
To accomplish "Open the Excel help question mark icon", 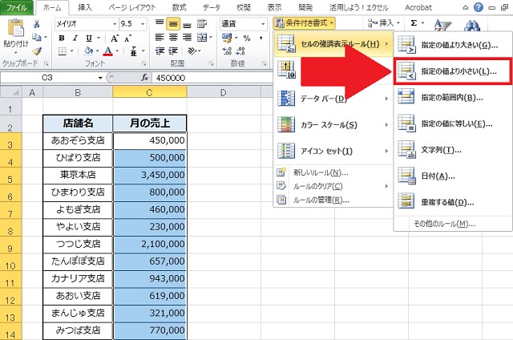I will pyautogui.click(x=478, y=7).
